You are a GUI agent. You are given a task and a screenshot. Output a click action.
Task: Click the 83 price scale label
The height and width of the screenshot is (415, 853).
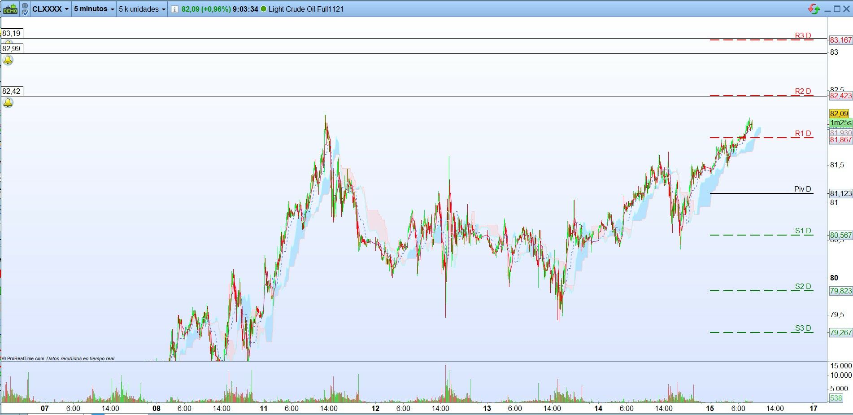[x=834, y=52]
